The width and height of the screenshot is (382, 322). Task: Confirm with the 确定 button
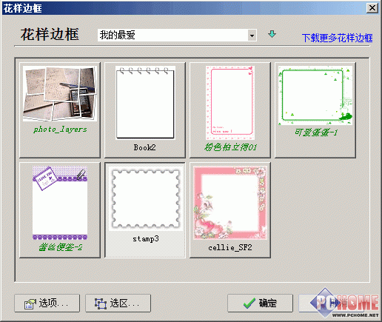[260, 303]
